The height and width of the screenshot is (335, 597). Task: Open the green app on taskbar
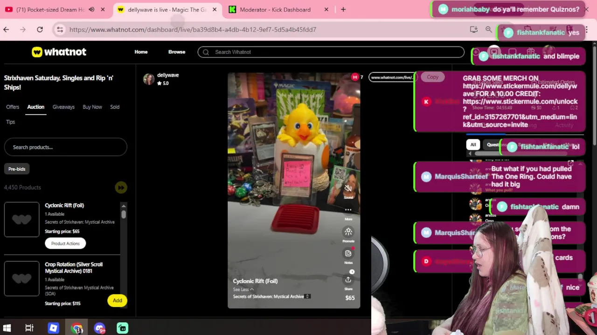[122, 328]
